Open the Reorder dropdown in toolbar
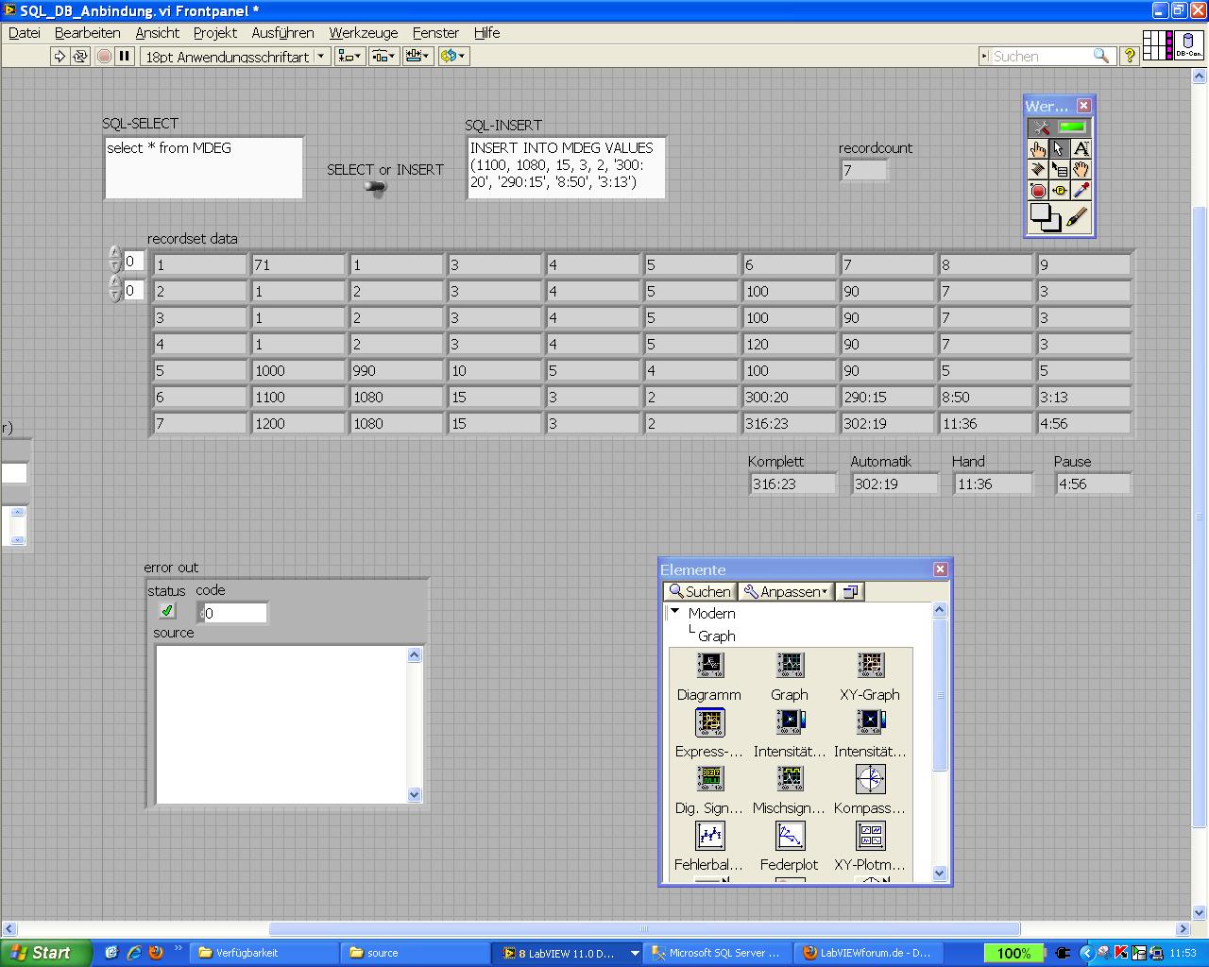Image resolution: width=1209 pixels, height=967 pixels. click(453, 57)
